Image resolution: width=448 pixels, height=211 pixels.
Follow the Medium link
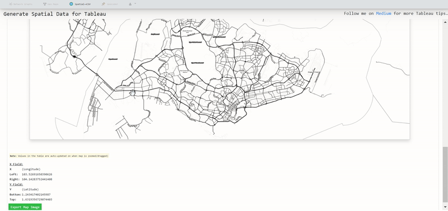[384, 13]
